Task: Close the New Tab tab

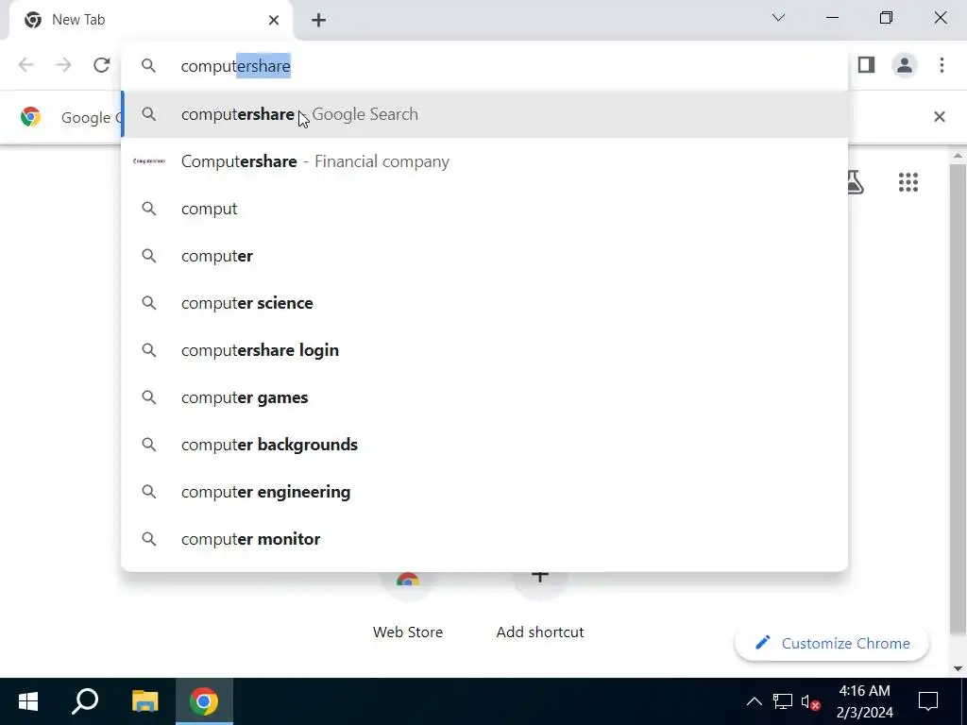Action: (274, 21)
